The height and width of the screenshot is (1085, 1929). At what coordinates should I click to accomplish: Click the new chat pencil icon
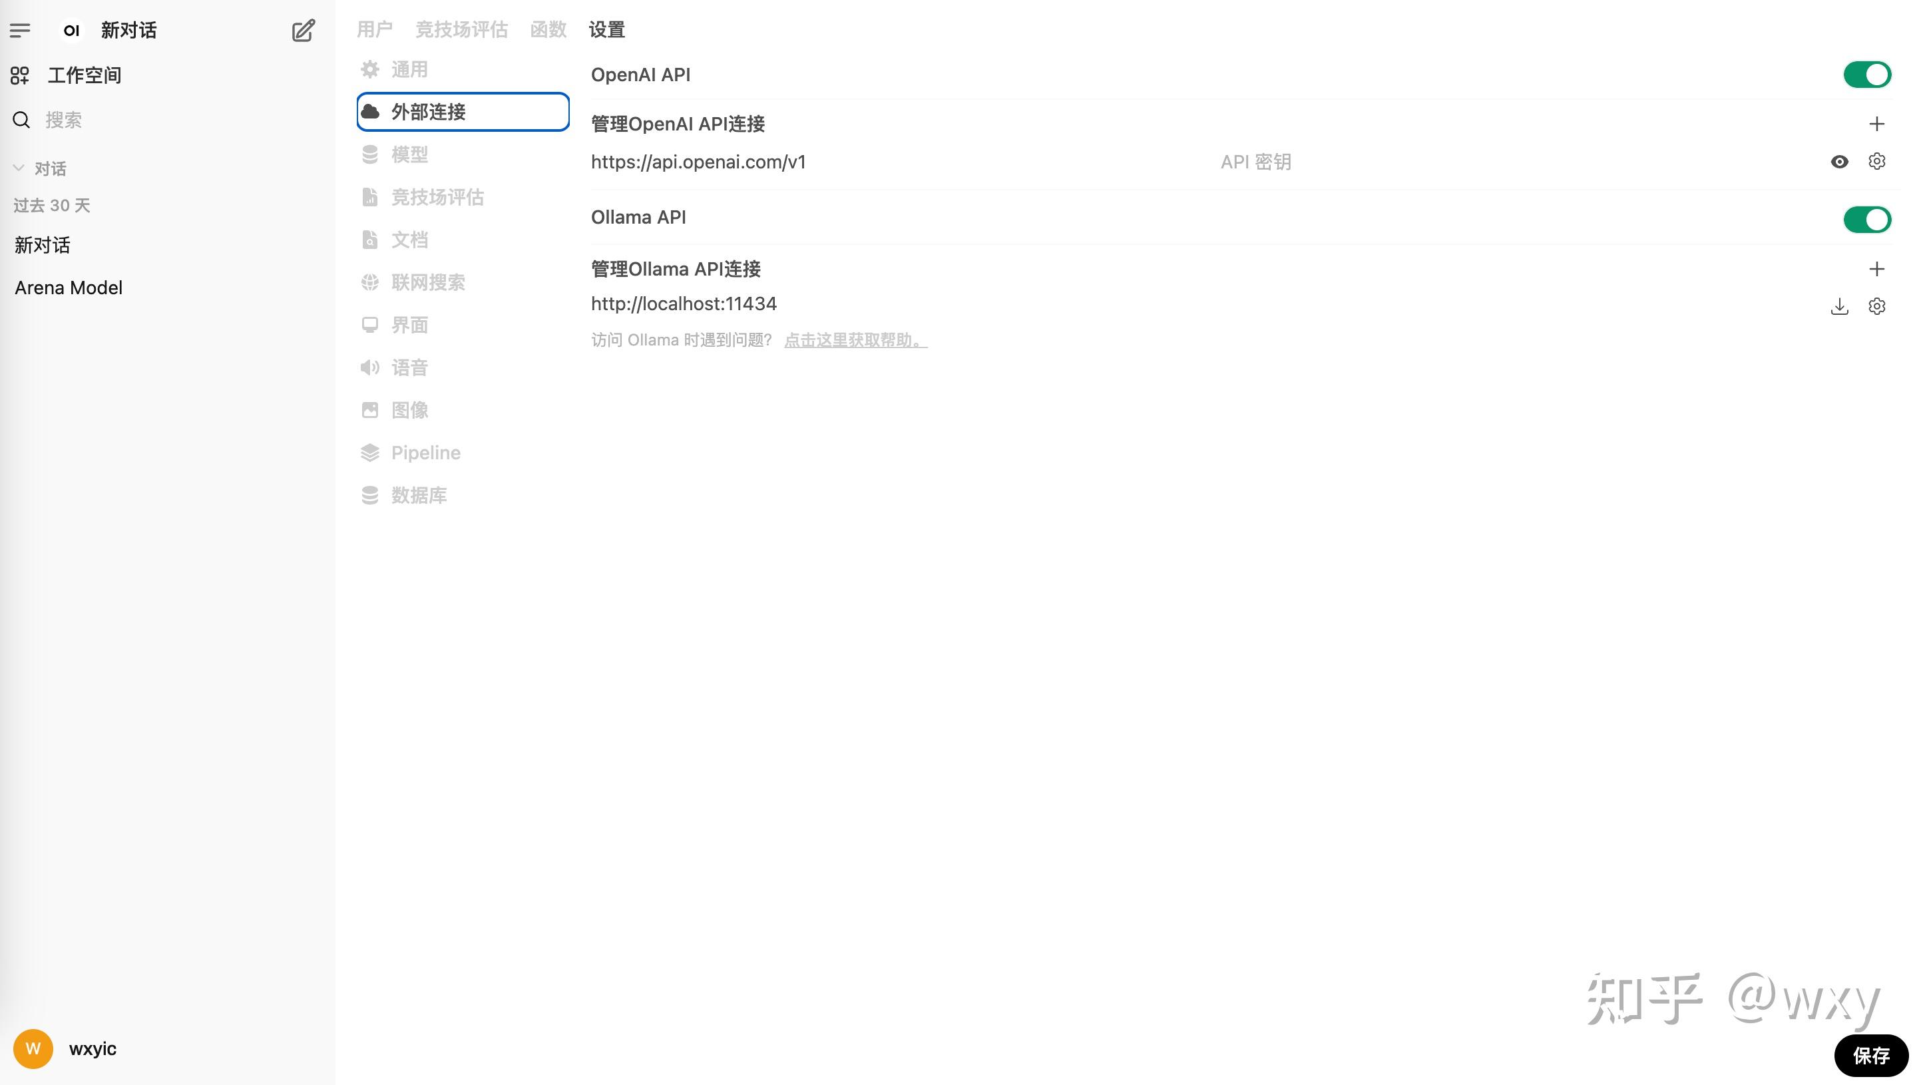[x=304, y=31]
